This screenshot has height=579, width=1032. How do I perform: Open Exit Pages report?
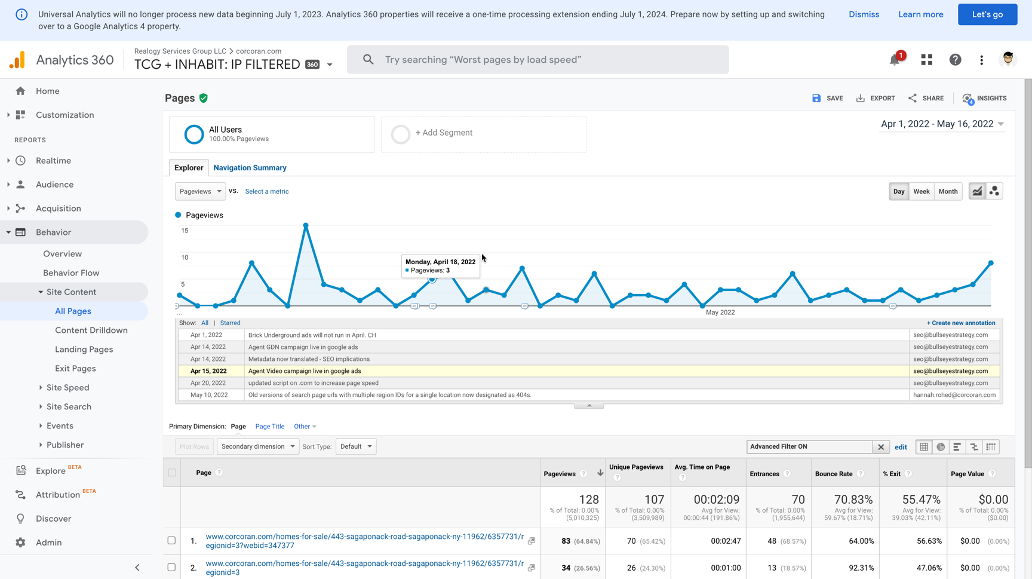(x=75, y=368)
